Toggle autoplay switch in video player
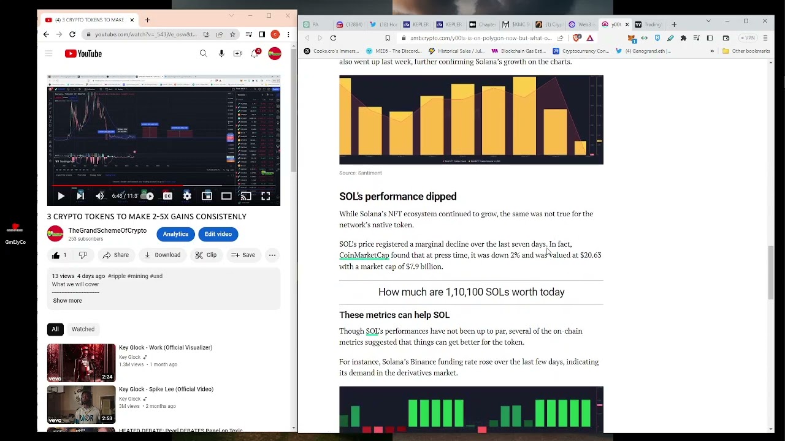The width and height of the screenshot is (785, 441). pyautogui.click(x=148, y=196)
